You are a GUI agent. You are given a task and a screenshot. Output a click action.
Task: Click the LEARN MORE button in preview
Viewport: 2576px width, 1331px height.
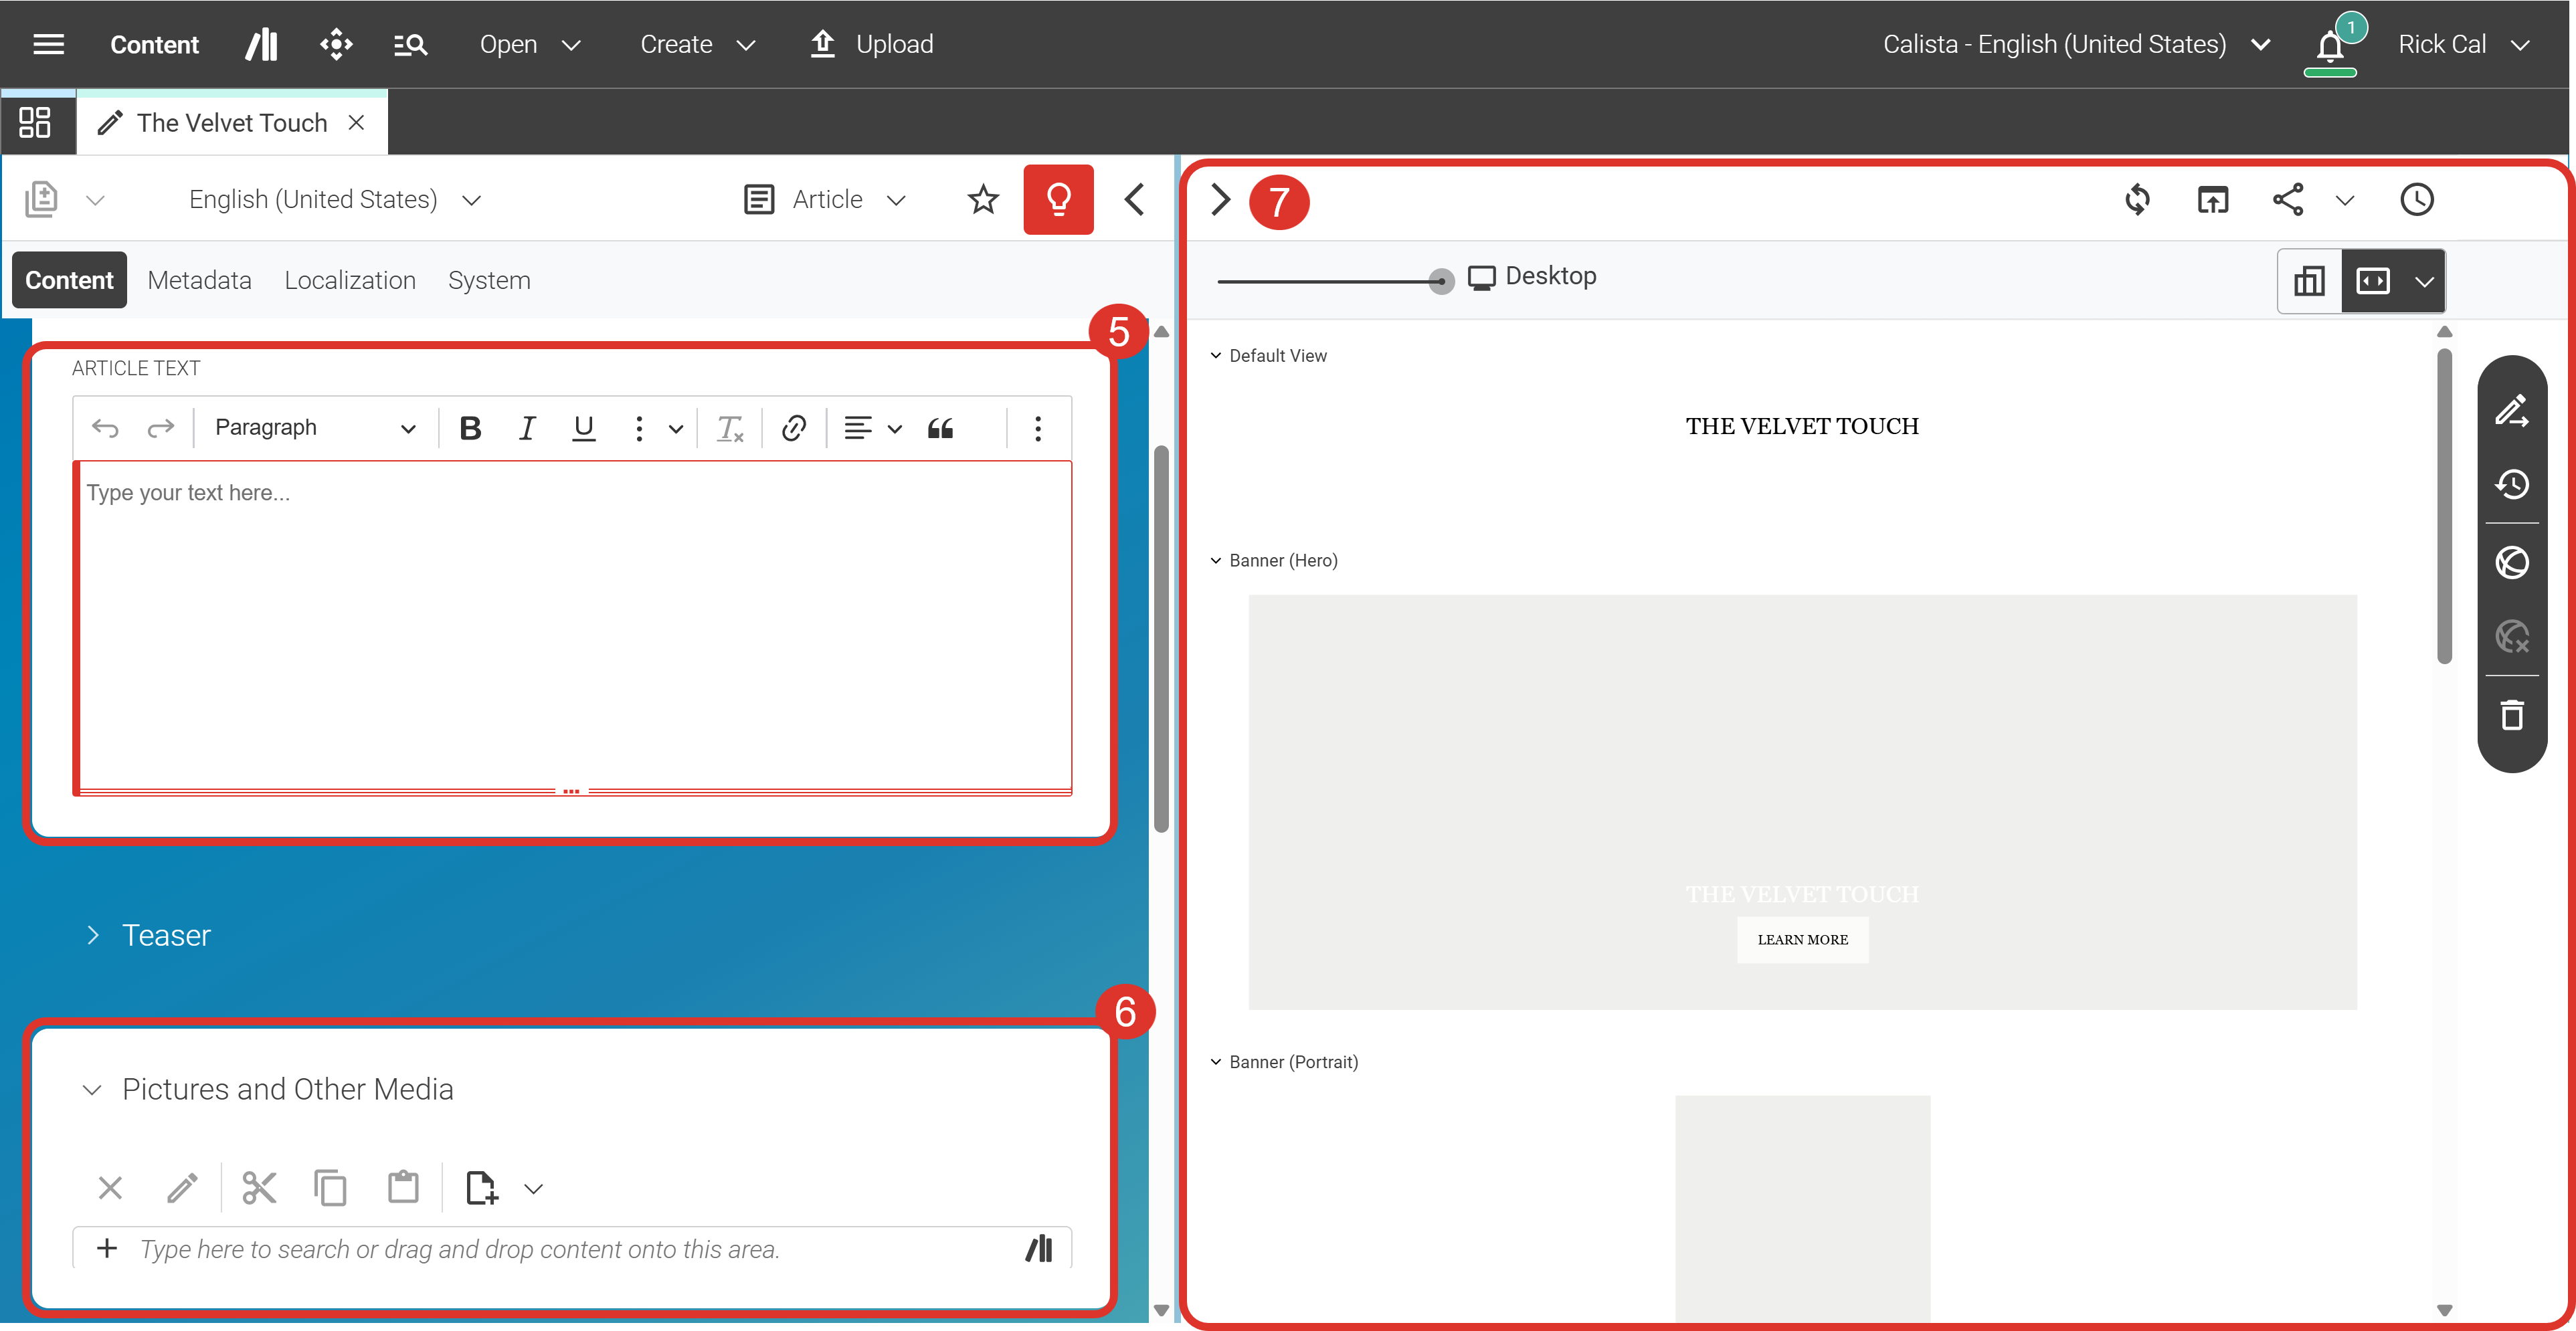1802,940
